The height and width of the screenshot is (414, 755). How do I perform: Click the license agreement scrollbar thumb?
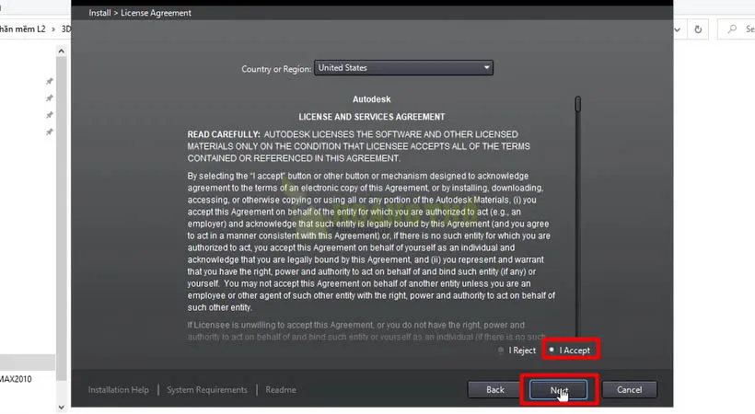[x=578, y=104]
